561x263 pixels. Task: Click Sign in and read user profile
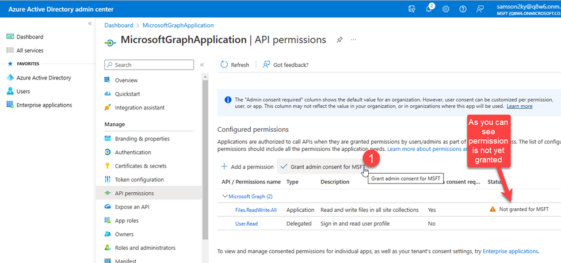pyautogui.click(x=355, y=224)
